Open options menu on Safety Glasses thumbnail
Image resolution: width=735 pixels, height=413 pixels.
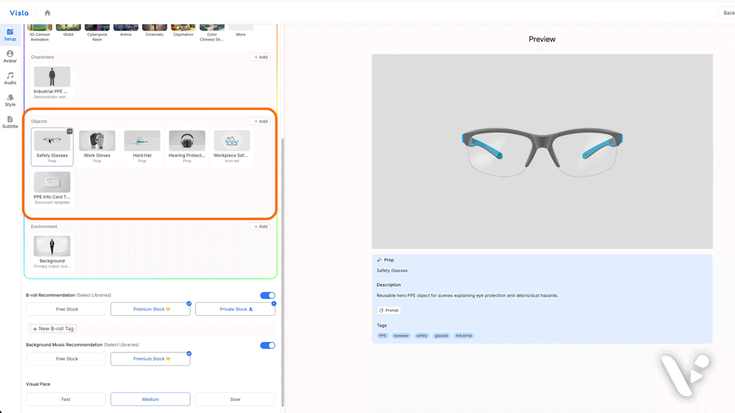70,132
